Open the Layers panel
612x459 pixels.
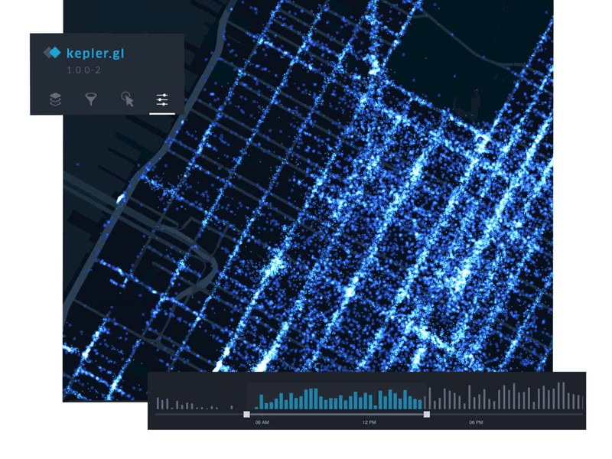point(55,99)
